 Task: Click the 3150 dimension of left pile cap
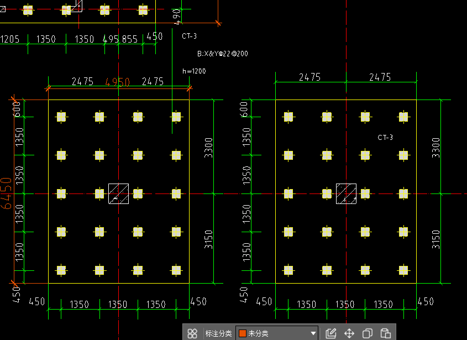[x=209, y=239]
